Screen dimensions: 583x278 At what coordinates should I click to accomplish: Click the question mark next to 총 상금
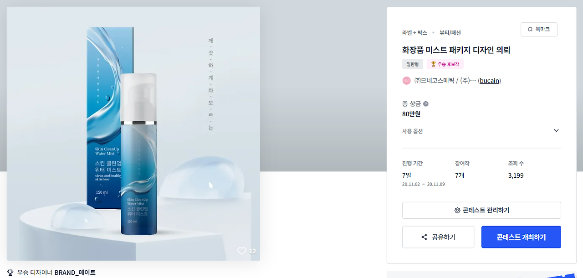(426, 104)
